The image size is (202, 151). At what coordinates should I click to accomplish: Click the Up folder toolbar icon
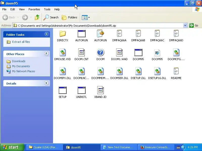point(37,17)
